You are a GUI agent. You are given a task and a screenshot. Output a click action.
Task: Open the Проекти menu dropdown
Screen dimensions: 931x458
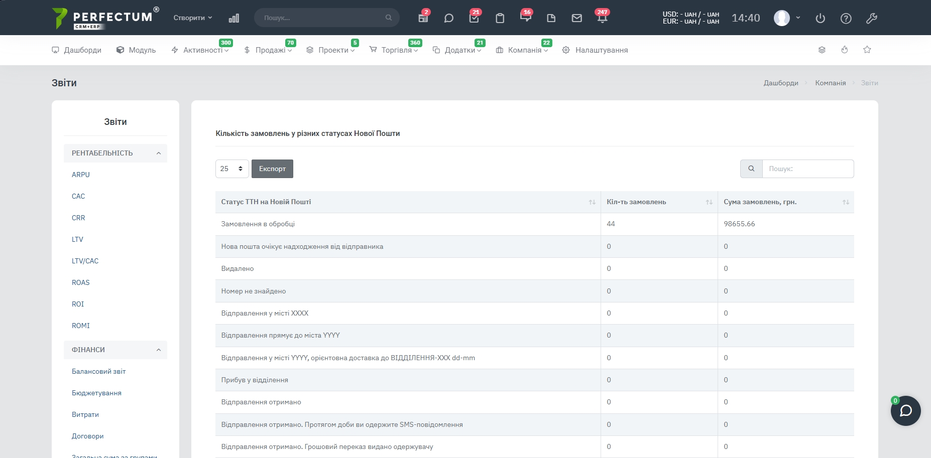point(330,50)
